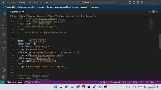Expand the Desktop breadcrumb segment
The width and height of the screenshot is (161, 90).
tap(31, 16)
